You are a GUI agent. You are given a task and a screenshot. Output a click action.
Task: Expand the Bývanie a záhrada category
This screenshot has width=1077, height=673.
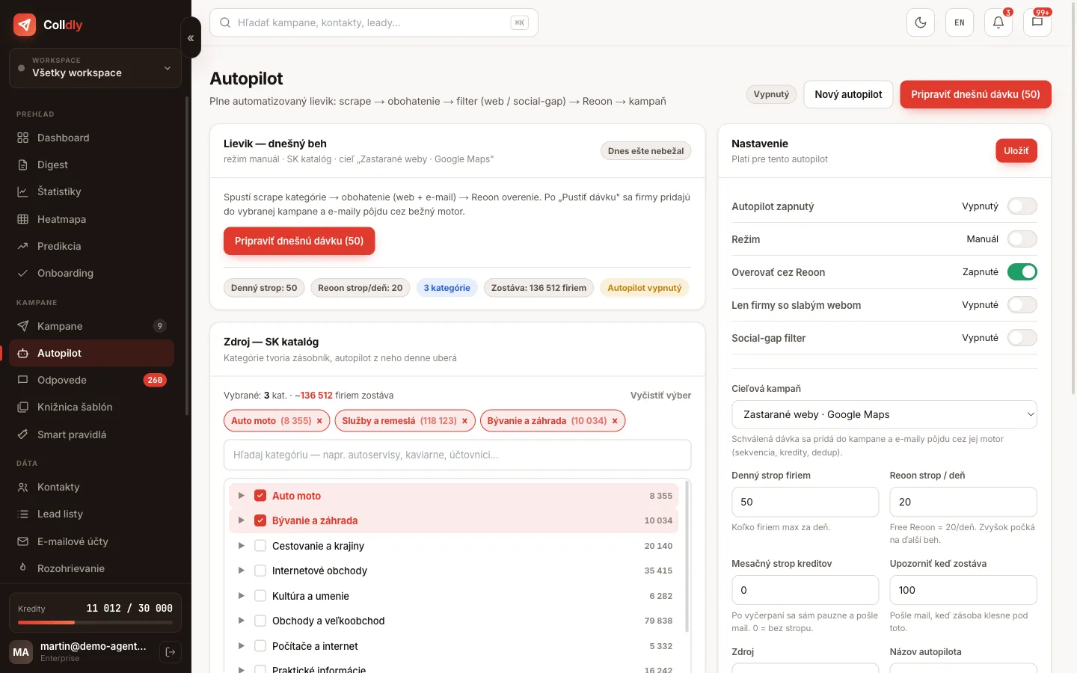pyautogui.click(x=241, y=520)
